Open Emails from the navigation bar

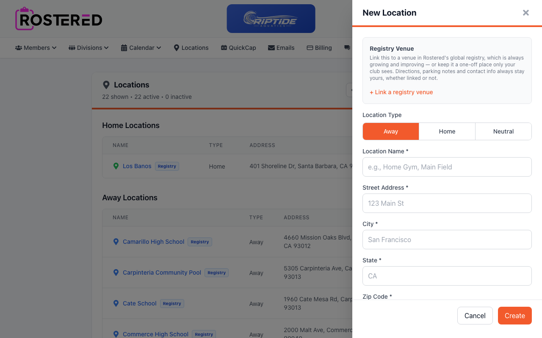(x=281, y=48)
